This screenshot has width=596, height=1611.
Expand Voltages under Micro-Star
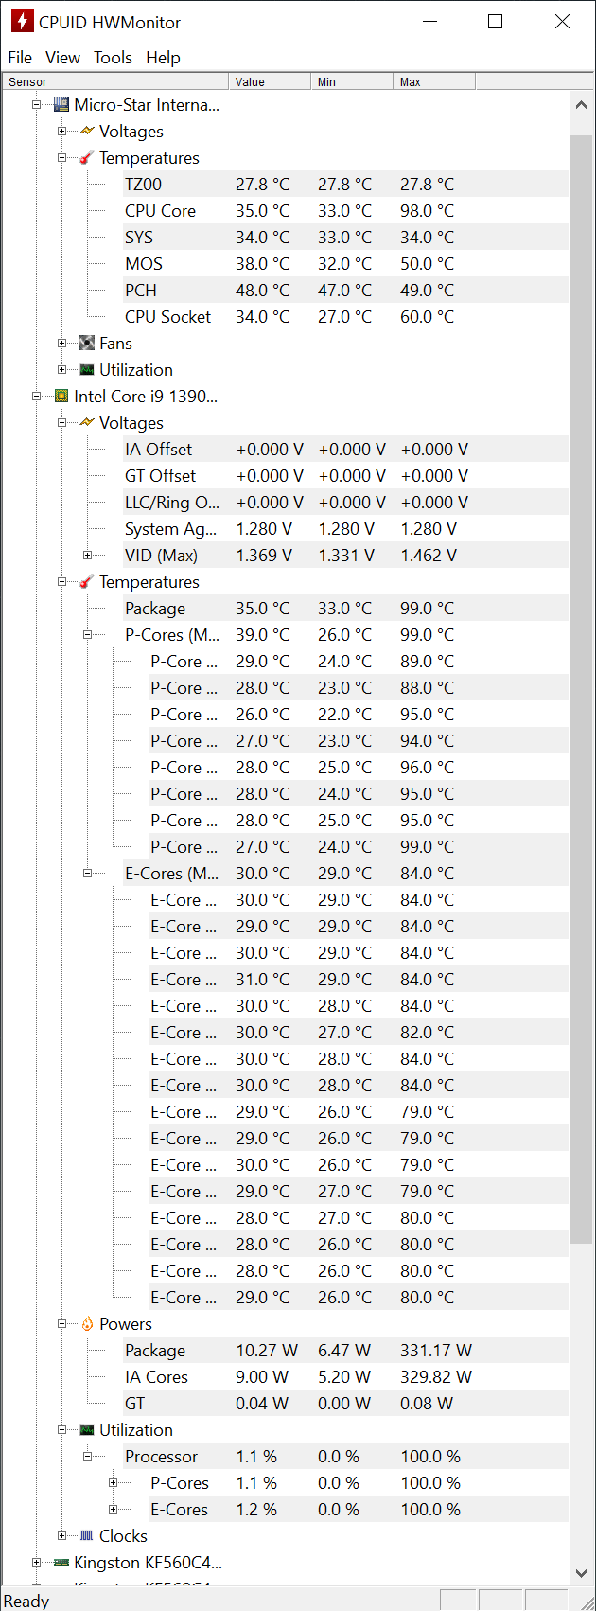click(61, 132)
